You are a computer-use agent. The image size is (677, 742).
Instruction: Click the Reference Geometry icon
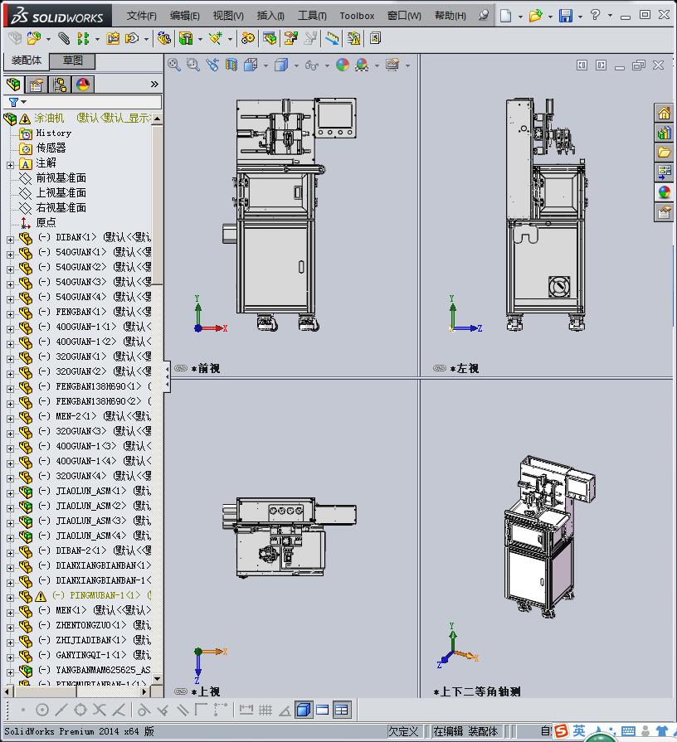[216, 38]
